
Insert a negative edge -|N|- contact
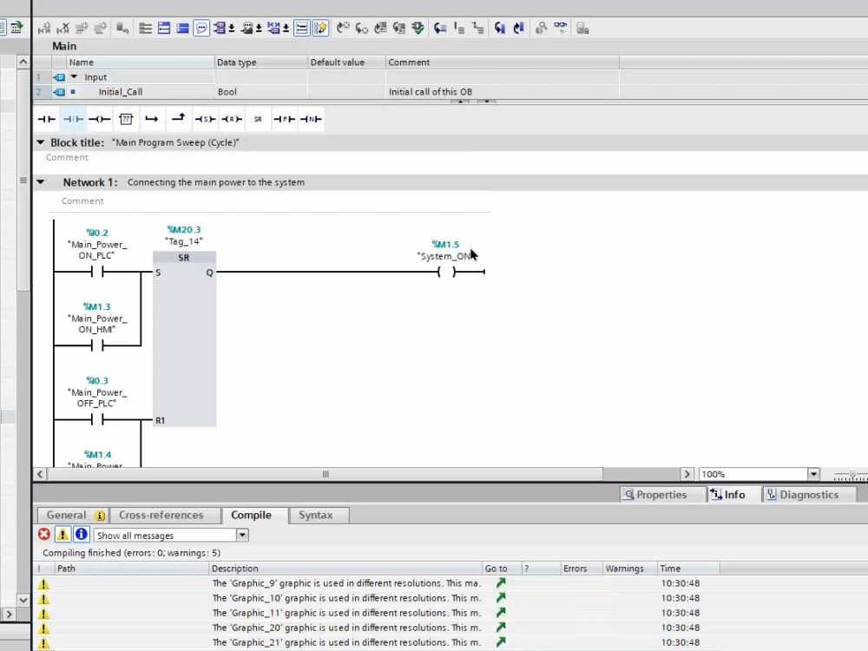point(309,118)
